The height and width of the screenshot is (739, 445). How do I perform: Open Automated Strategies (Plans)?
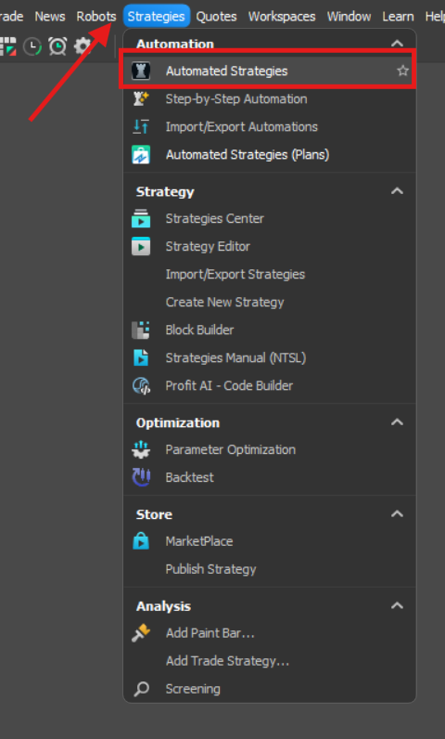click(x=270, y=154)
